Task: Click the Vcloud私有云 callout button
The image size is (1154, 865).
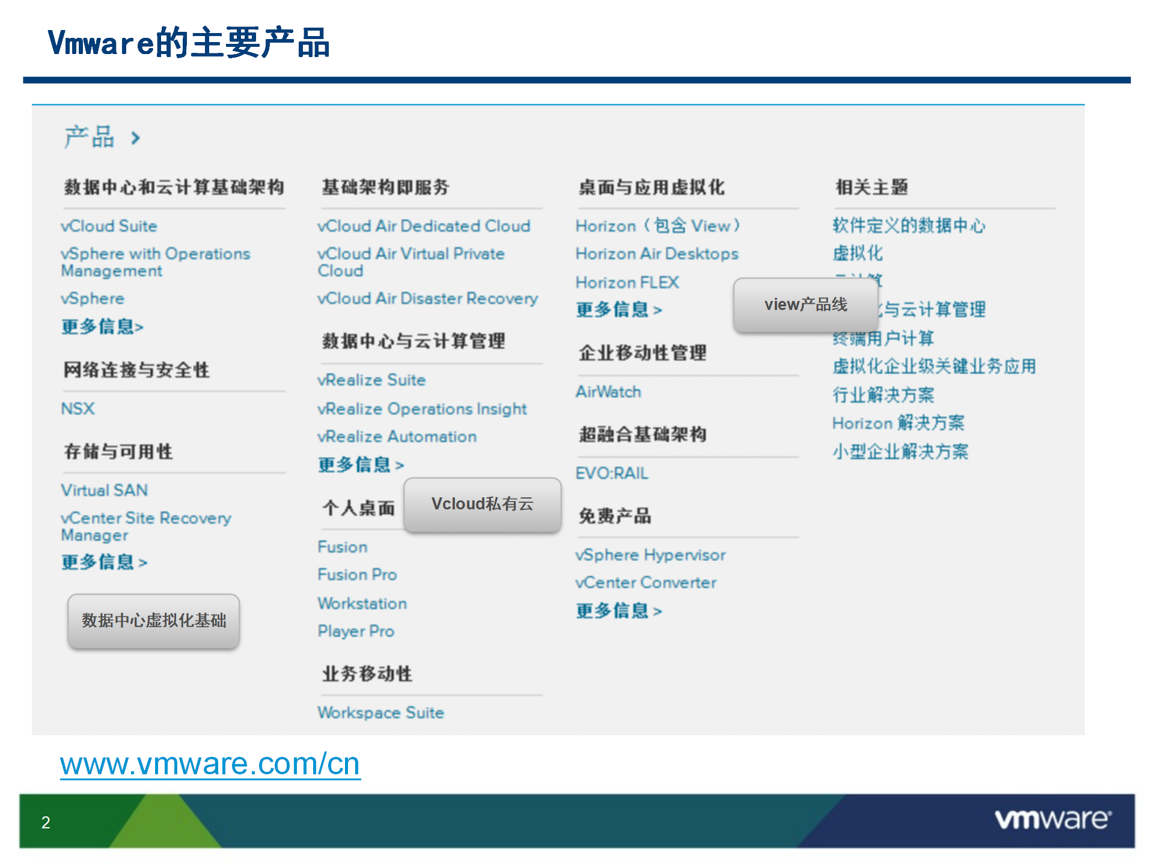Action: [x=483, y=505]
